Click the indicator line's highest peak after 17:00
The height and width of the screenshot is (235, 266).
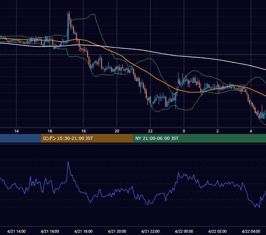68,162
